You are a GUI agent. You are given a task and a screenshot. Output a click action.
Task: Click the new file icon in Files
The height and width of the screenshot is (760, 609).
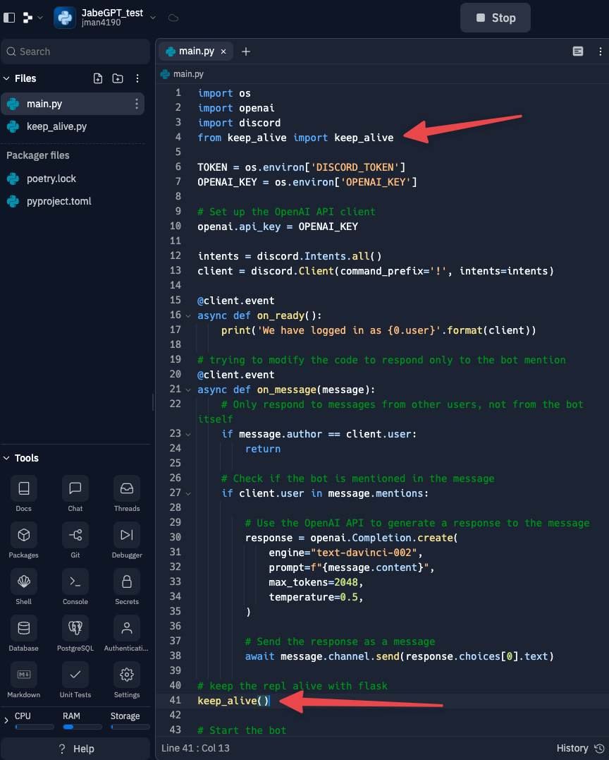(98, 78)
